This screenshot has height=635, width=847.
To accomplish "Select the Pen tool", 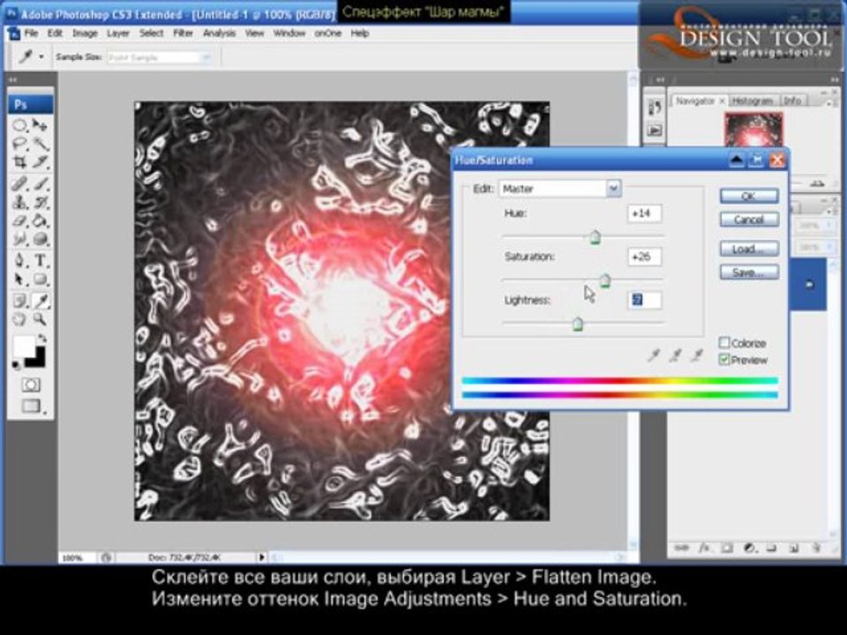I will coord(20,261).
